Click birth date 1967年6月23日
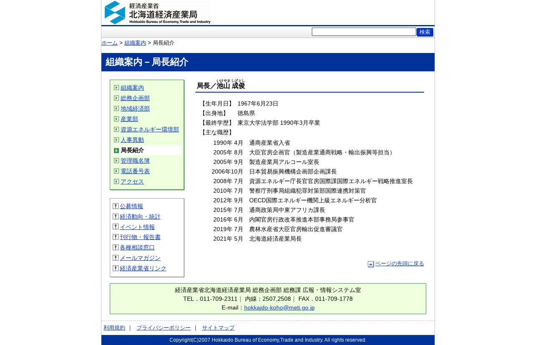 (x=258, y=103)
